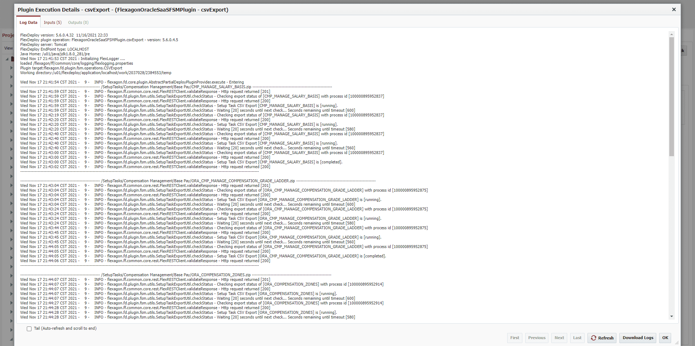Image resolution: width=695 pixels, height=346 pixels.
Task: Select the log line timestamped 21:44:06
Action: (145, 261)
